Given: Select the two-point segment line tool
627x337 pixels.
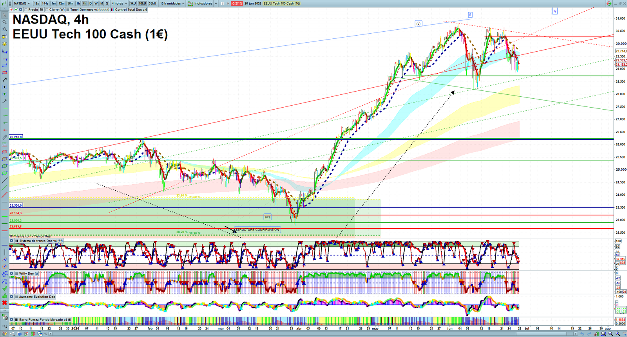Looking at the screenshot, I should pos(4,101).
